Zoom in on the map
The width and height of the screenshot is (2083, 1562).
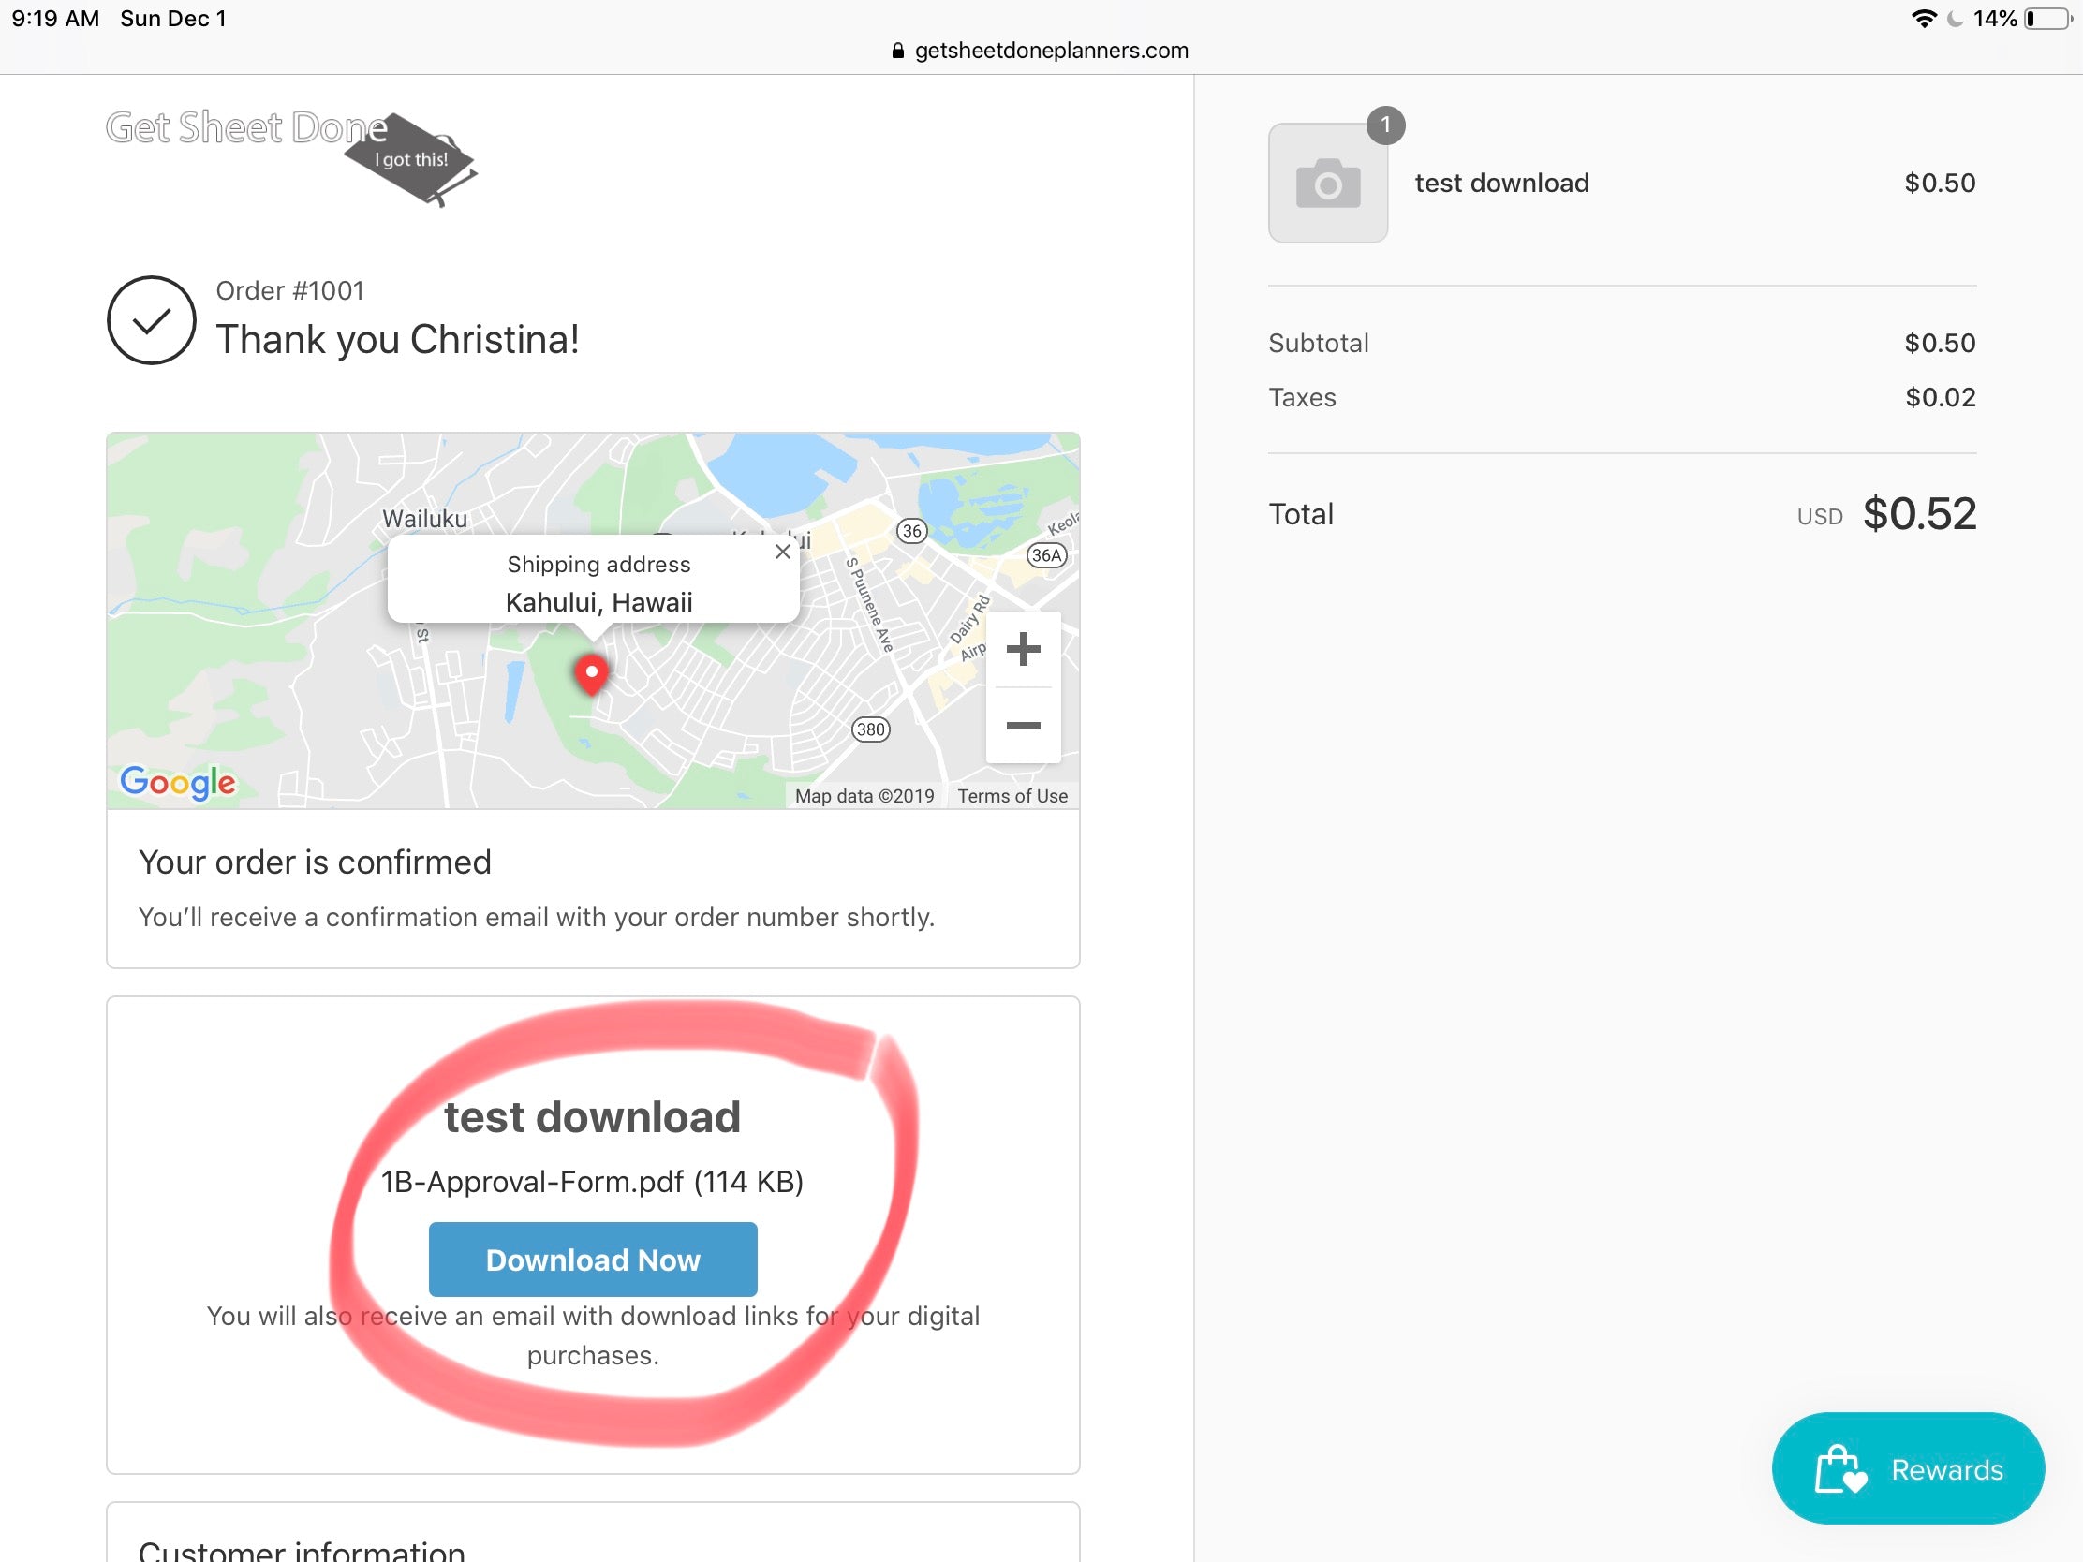click(1023, 649)
